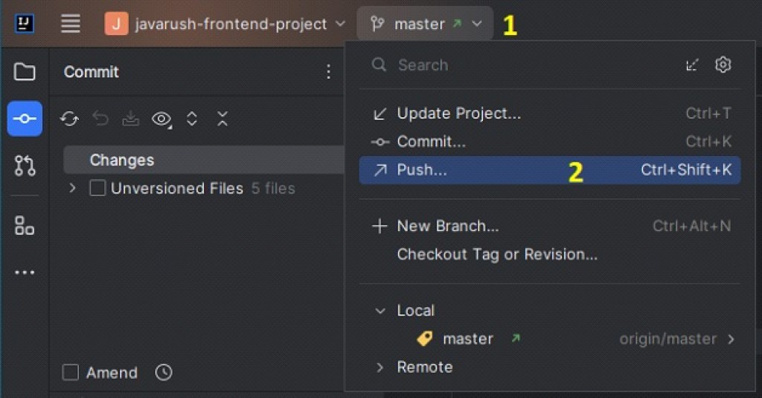Image resolution: width=762 pixels, height=398 pixels.
Task: Choose Update Project... menu entry
Action: point(458,114)
